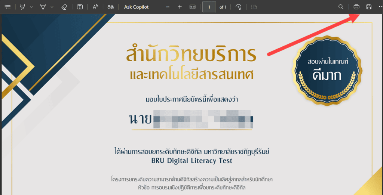Save the PDF with the disk icon
This screenshot has width=383, height=195.
coord(369,7)
